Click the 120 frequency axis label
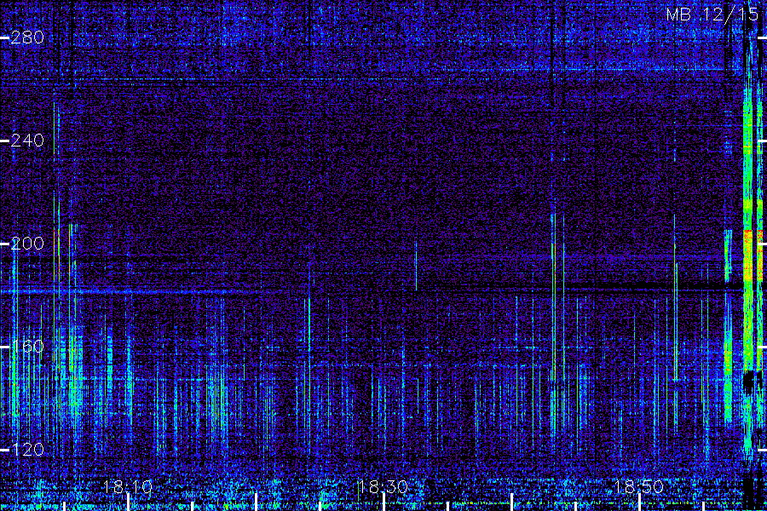767x511 pixels. pyautogui.click(x=27, y=450)
